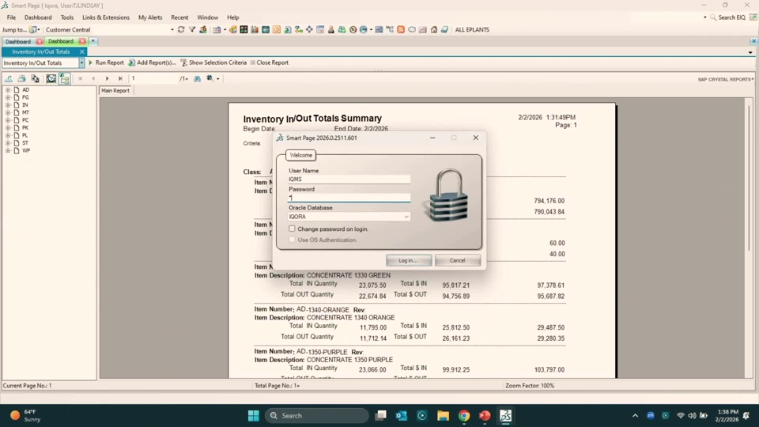Click the home icon in the toolbar
The width and height of the screenshot is (759, 427).
click(434, 29)
